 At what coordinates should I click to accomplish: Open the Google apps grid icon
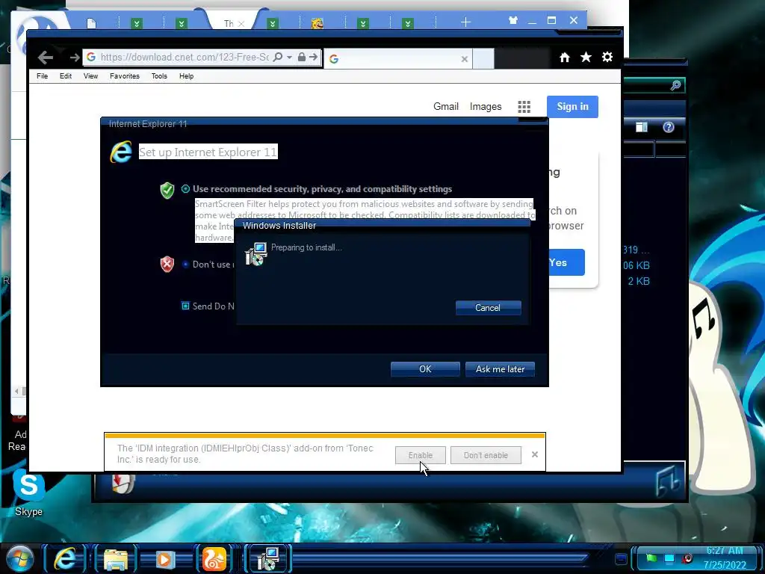pos(524,107)
